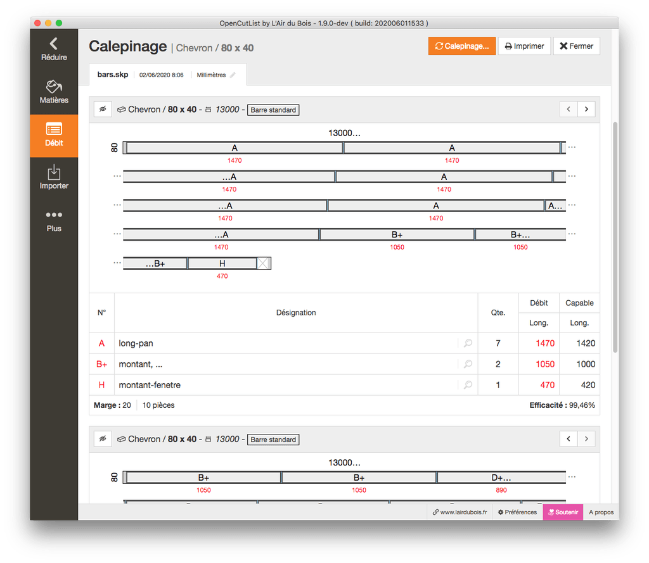Select the Débit tab
The width and height of the screenshot is (649, 563).
(54, 136)
